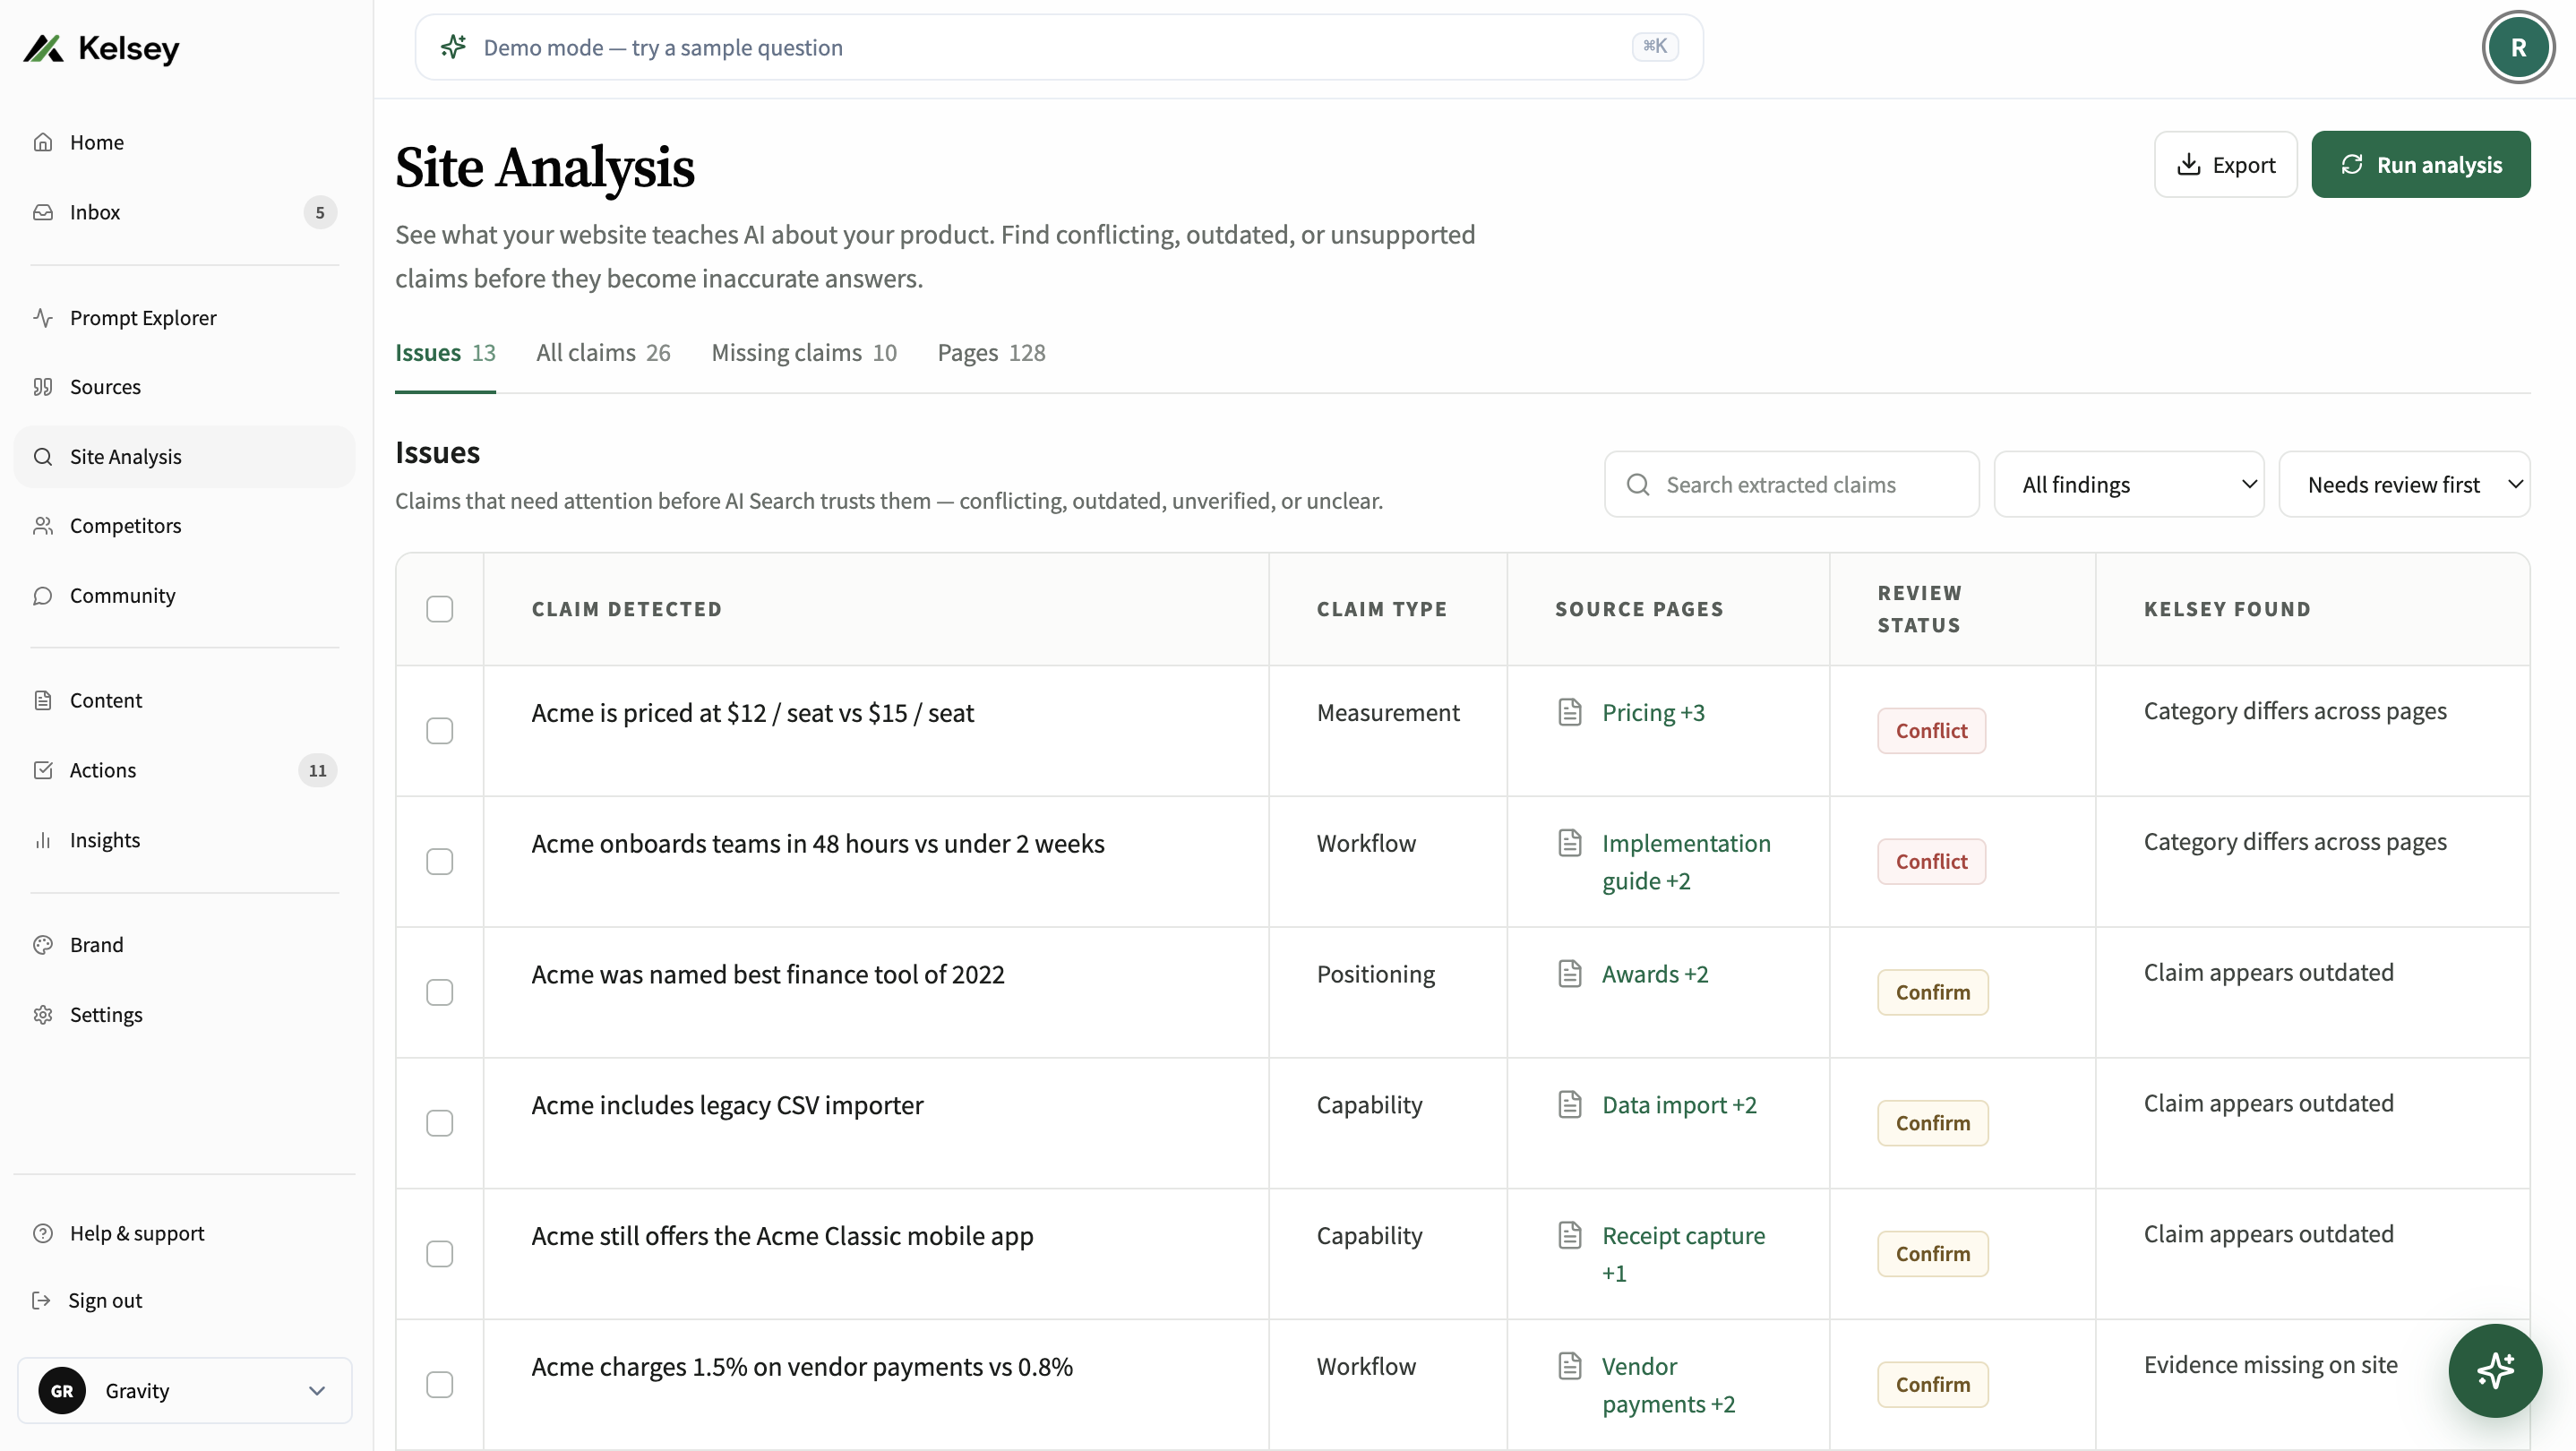Open the floating AI assistant sparkle button
Screen dimensions: 2576x1451
click(x=2495, y=1370)
